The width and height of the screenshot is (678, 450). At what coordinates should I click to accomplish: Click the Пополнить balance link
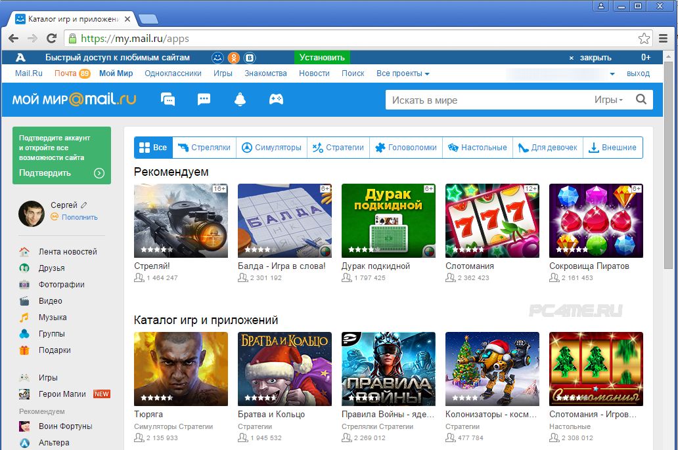click(79, 217)
